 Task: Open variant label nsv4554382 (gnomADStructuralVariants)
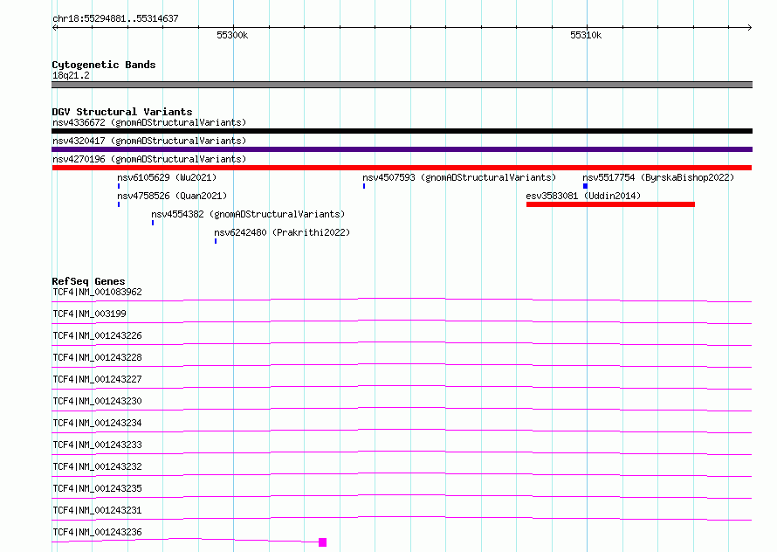(x=248, y=214)
